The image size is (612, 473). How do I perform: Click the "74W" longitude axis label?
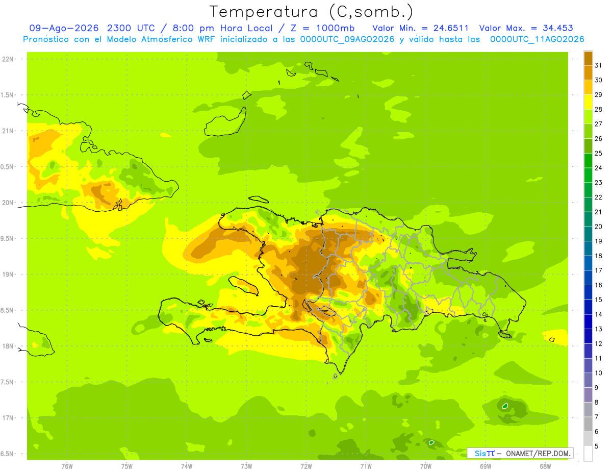click(x=186, y=466)
